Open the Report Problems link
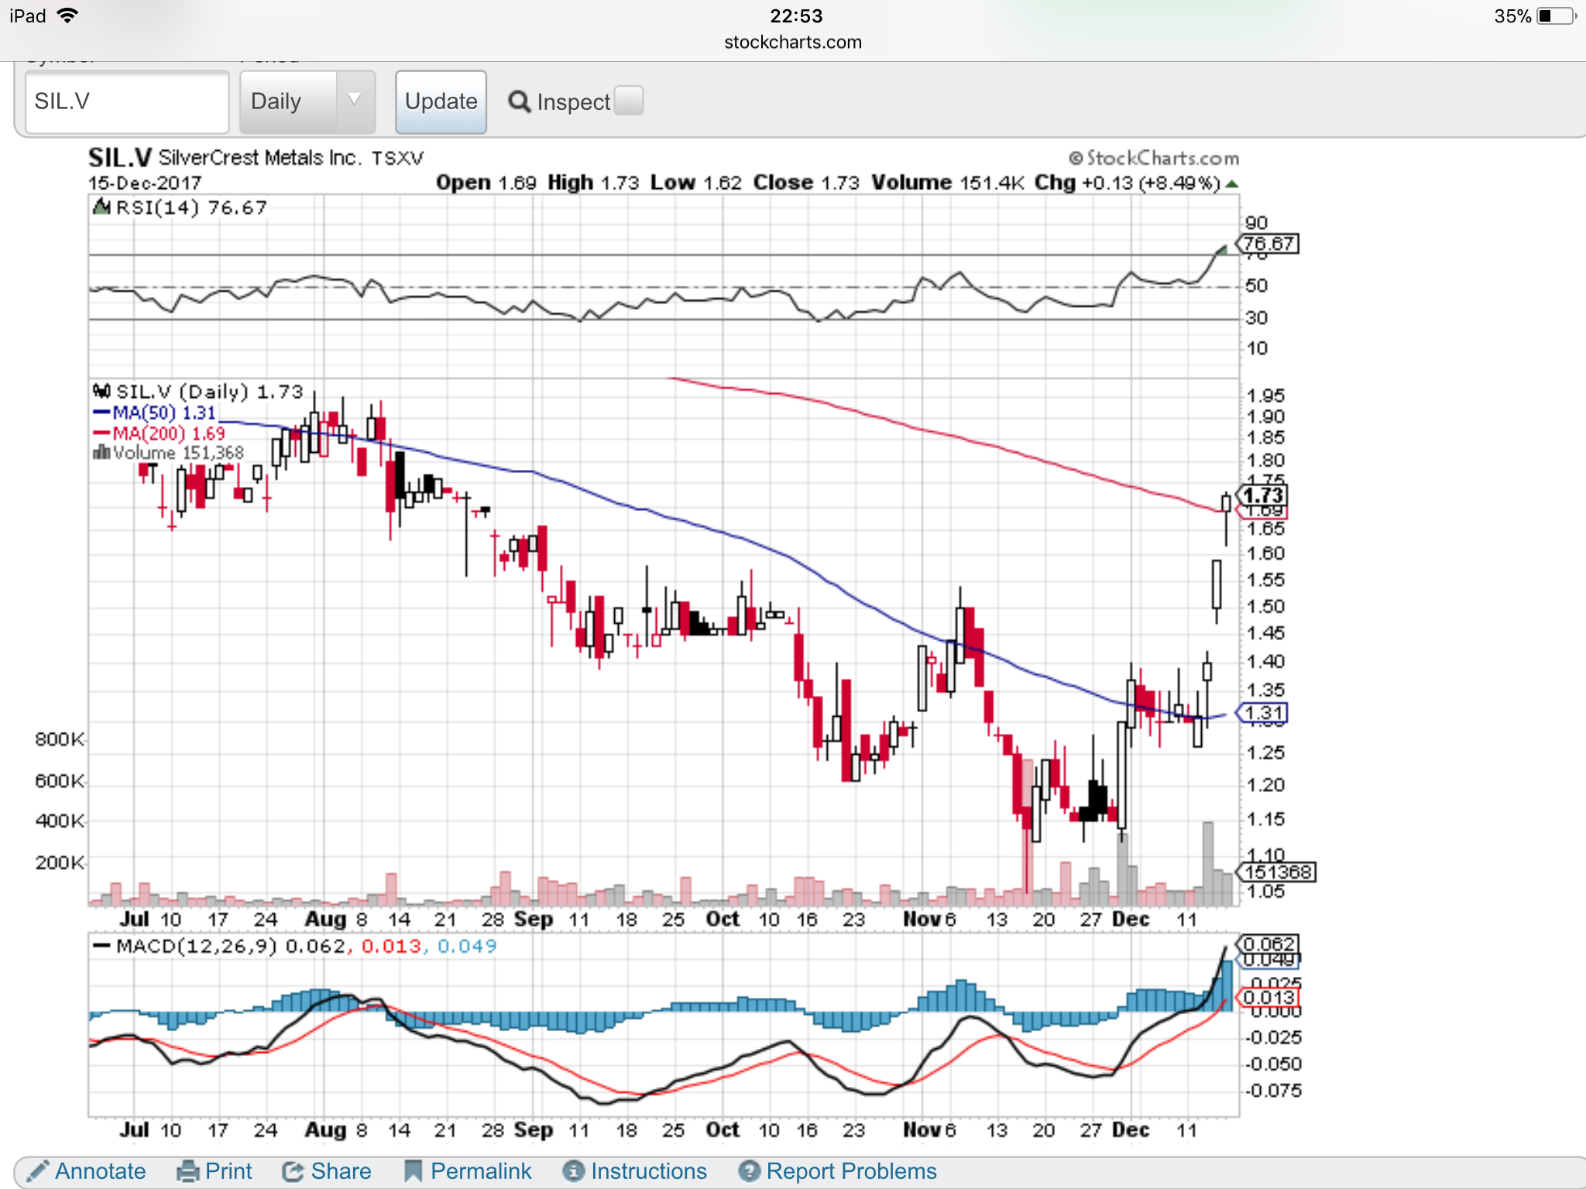Screen dimensions: 1586x1189 851,1171
